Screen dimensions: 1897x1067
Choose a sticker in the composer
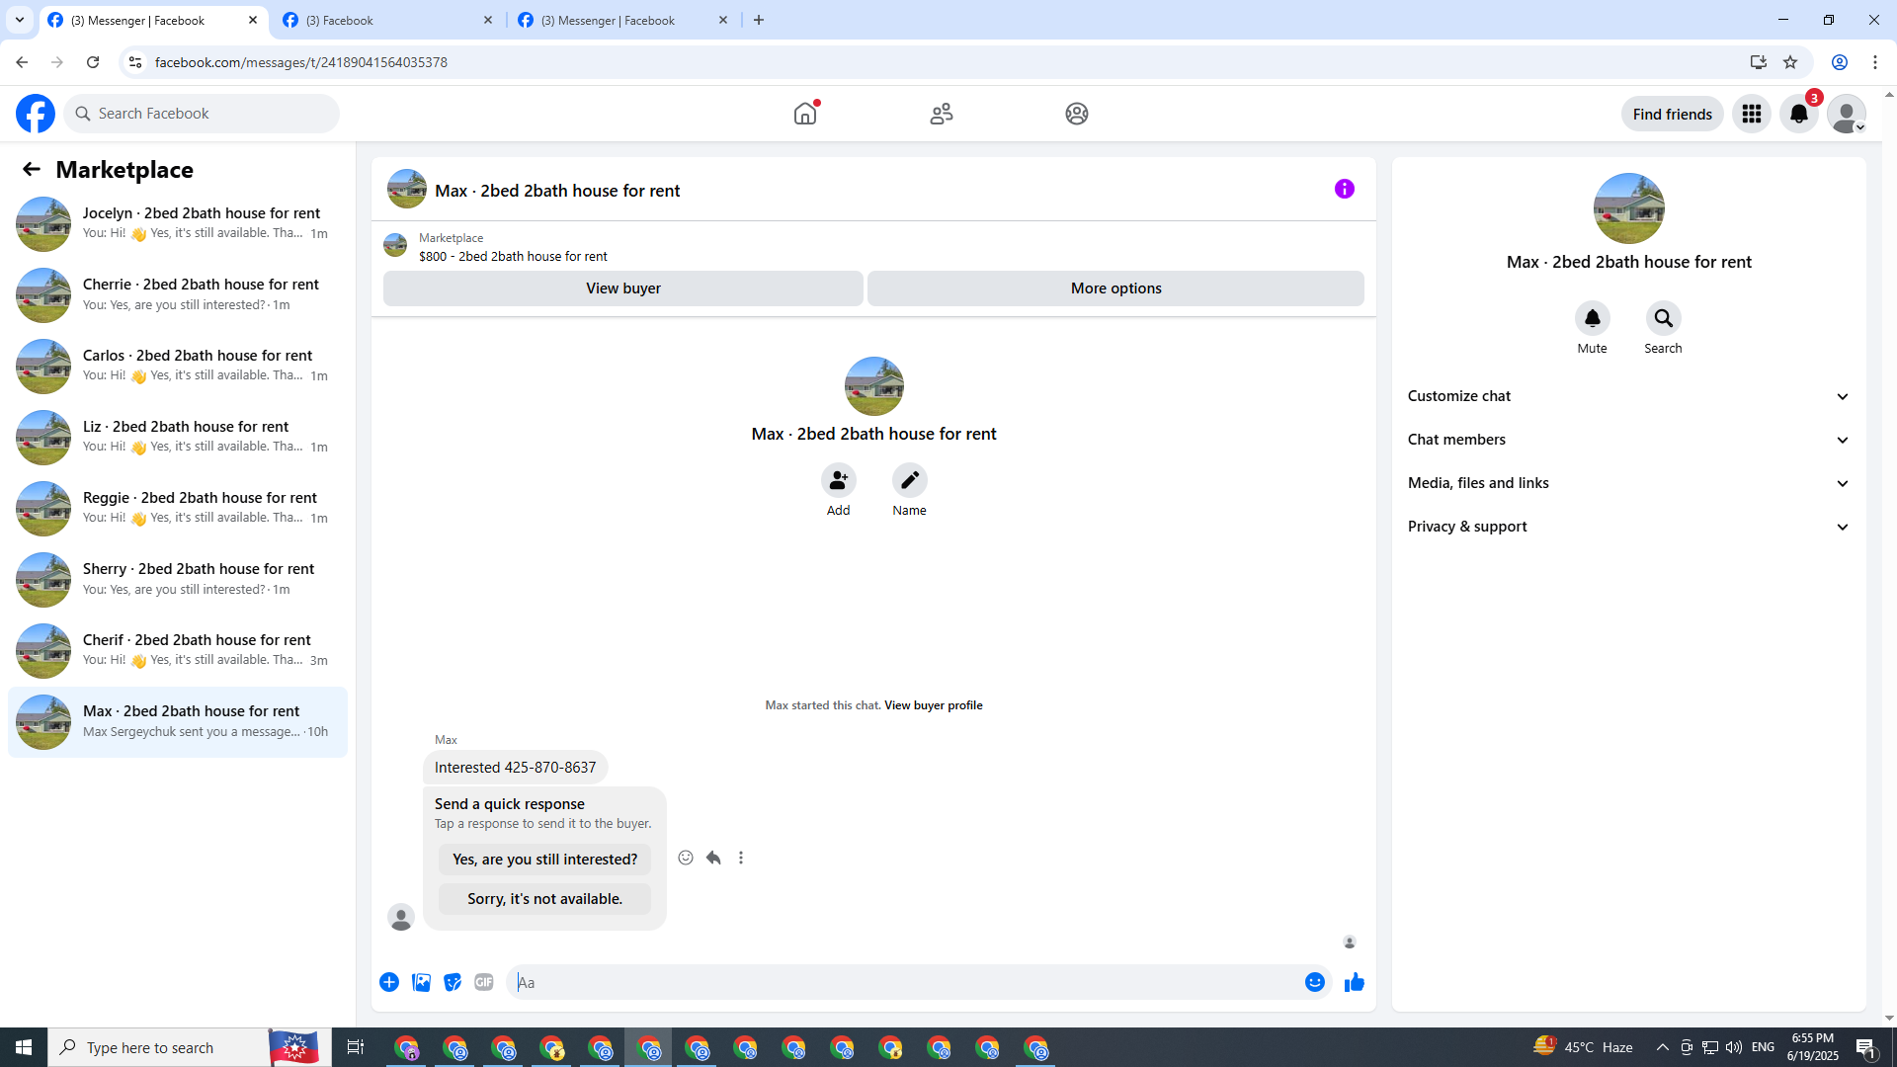(x=453, y=982)
